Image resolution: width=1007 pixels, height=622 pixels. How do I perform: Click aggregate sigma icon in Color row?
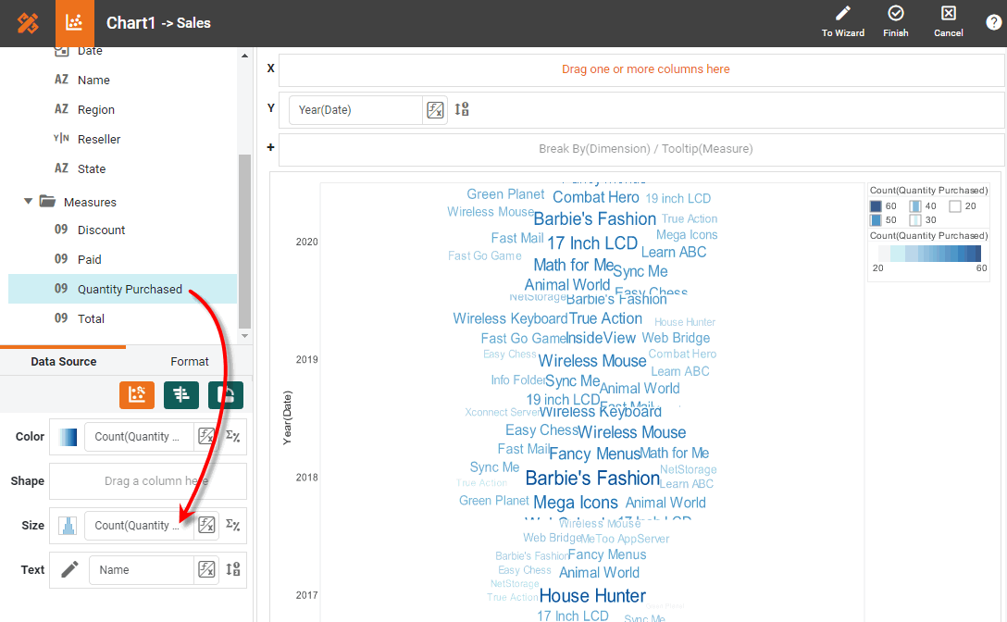[232, 436]
